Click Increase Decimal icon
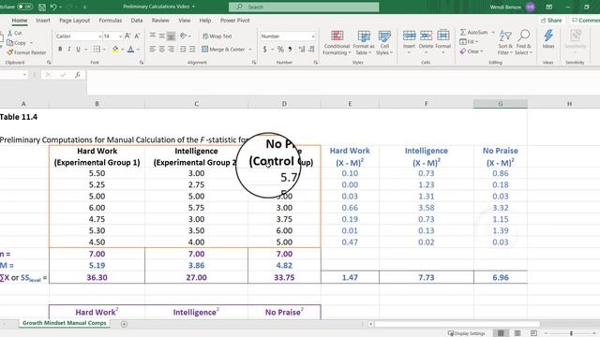Screen dimensions: 600x337 pyautogui.click(x=302, y=50)
